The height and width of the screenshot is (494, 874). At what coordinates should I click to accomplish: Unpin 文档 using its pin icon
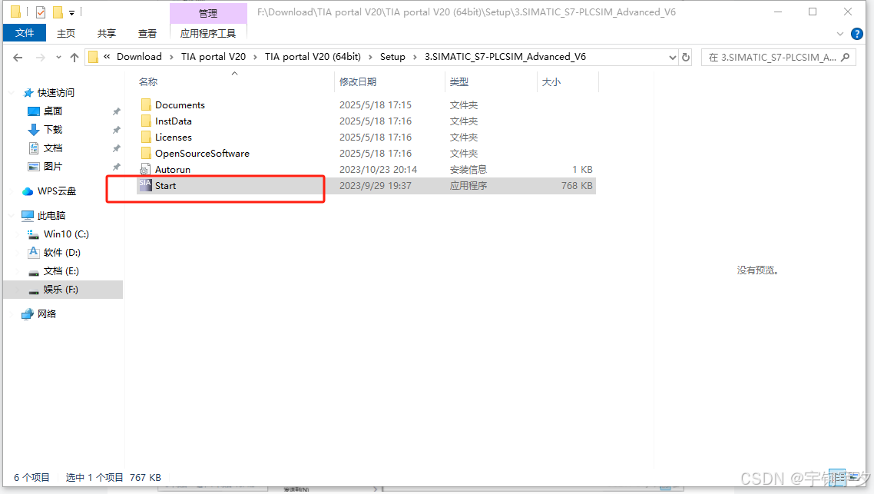pyautogui.click(x=116, y=148)
